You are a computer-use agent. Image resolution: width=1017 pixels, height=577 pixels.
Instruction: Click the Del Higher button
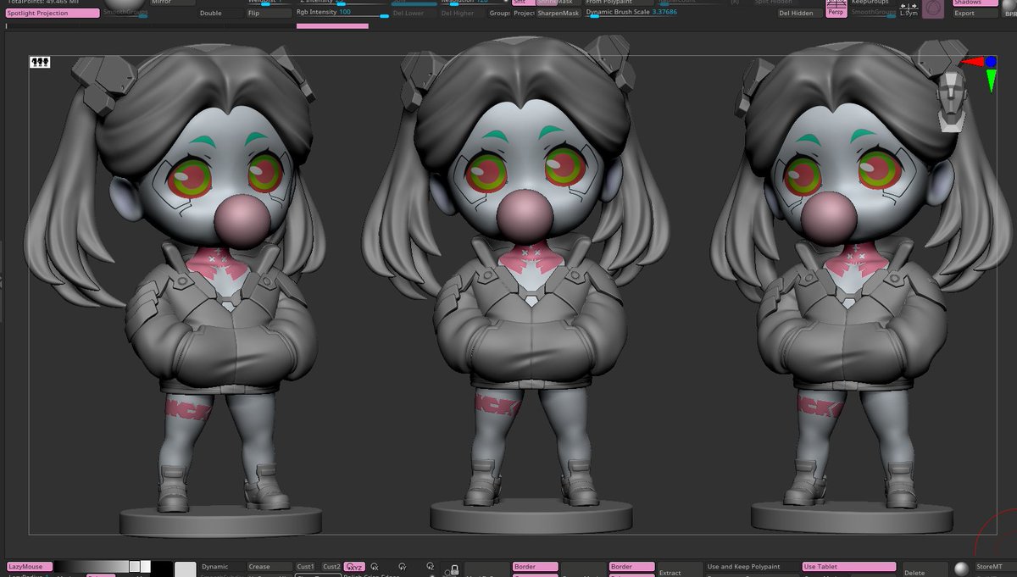462,13
